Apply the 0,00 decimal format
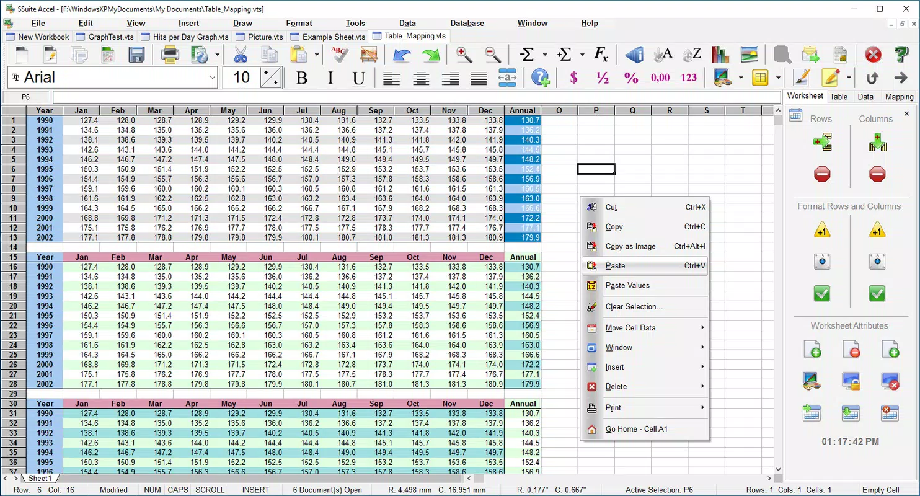 click(x=660, y=77)
